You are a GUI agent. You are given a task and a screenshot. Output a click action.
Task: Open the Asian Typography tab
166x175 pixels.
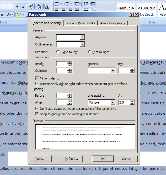tap(113, 23)
